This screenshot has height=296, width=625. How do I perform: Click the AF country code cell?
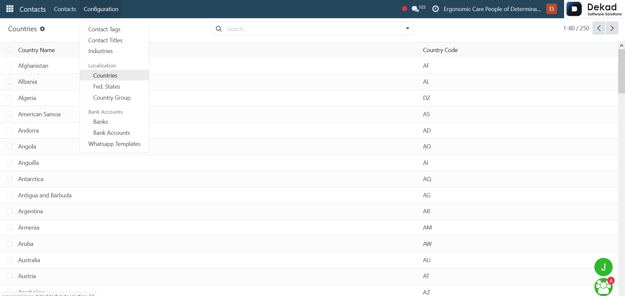(426, 66)
